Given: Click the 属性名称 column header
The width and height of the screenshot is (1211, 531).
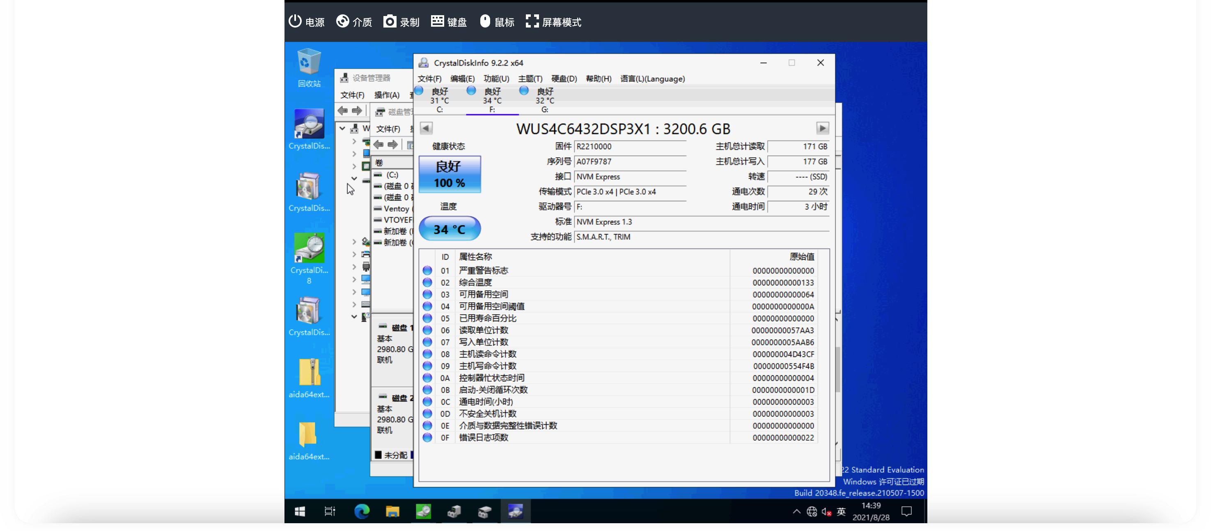Looking at the screenshot, I should (x=592, y=257).
